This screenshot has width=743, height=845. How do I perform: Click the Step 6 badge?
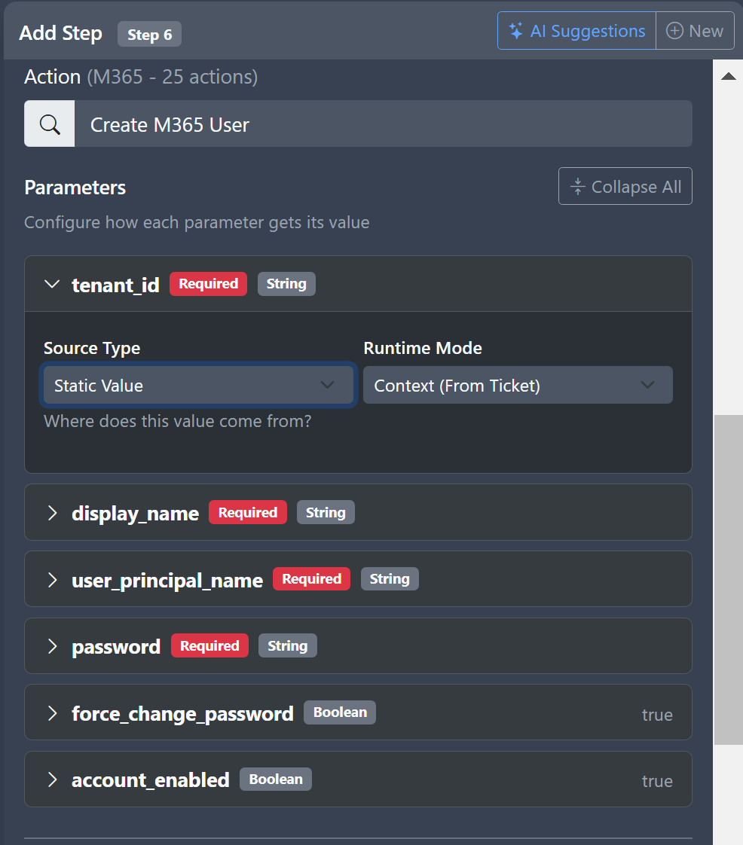[x=149, y=35]
